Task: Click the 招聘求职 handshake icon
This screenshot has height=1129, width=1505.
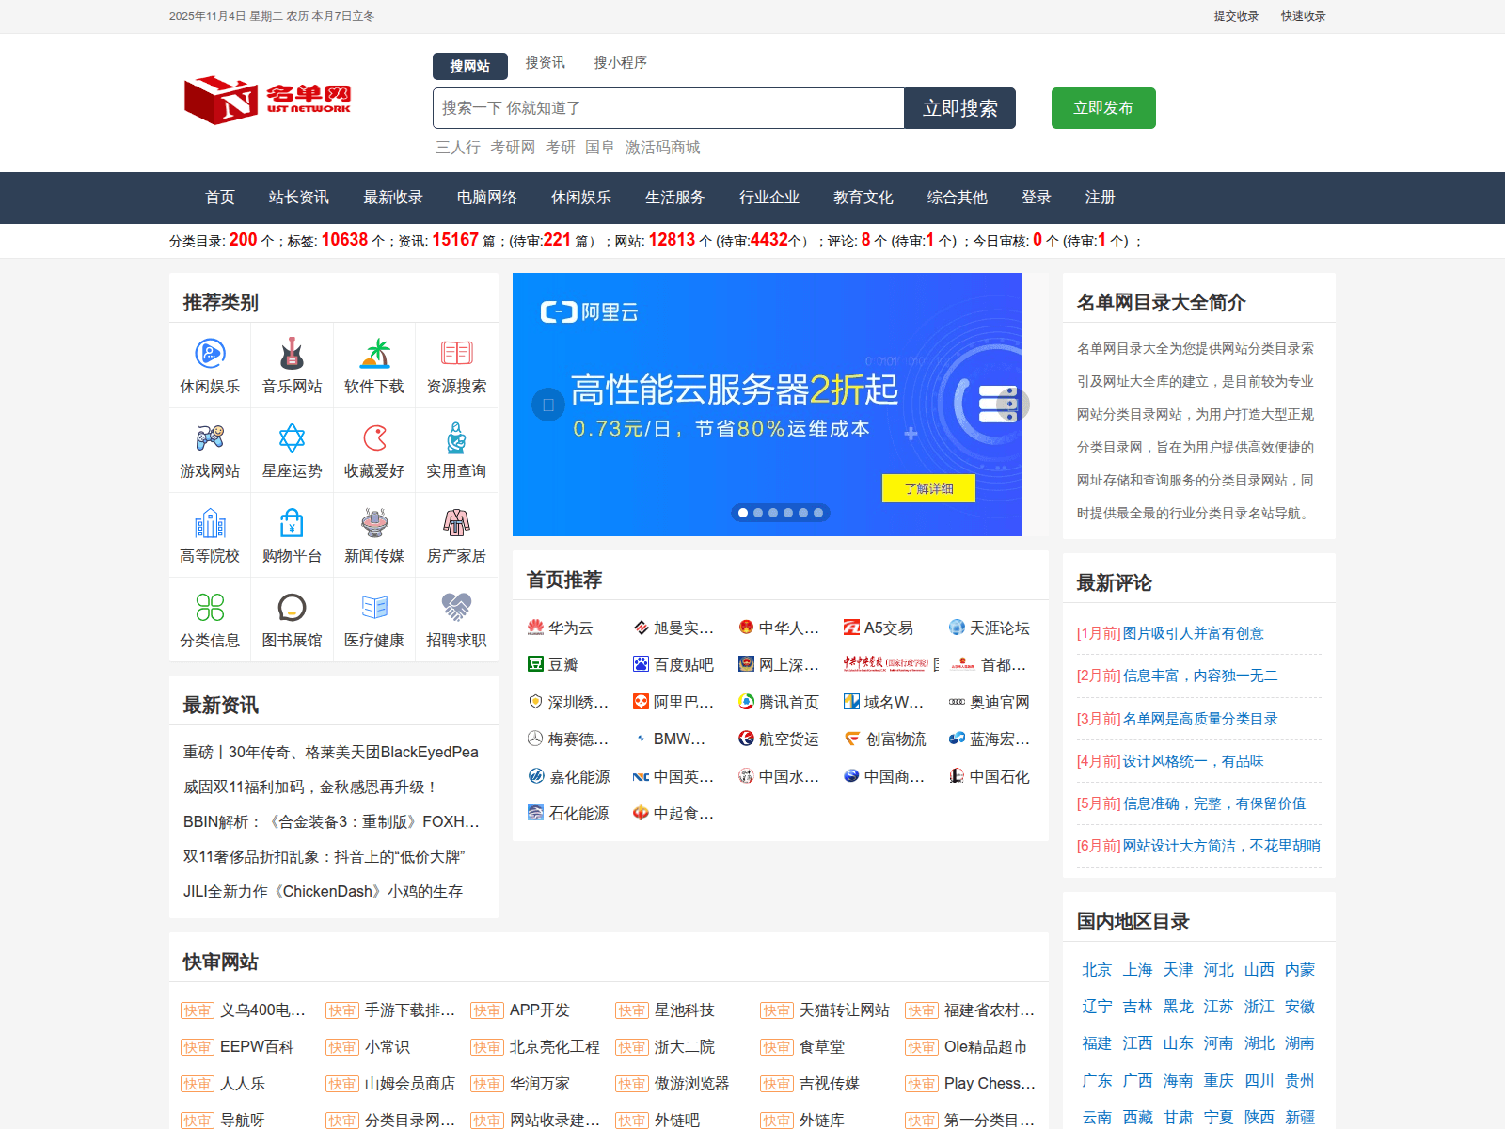Action: pyautogui.click(x=456, y=608)
